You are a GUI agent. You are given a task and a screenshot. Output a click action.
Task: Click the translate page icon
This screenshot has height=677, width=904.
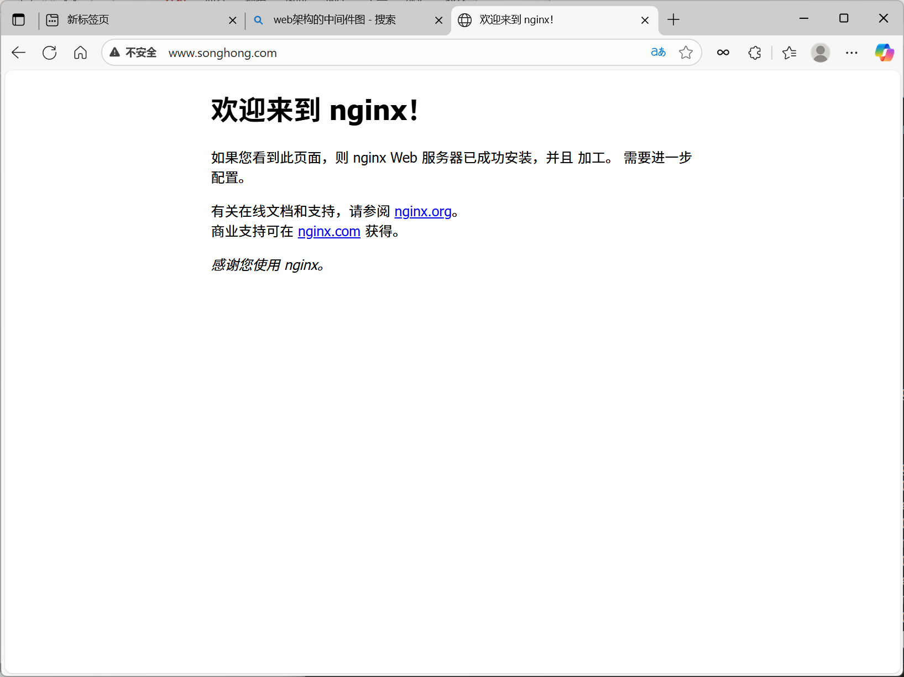(x=658, y=53)
